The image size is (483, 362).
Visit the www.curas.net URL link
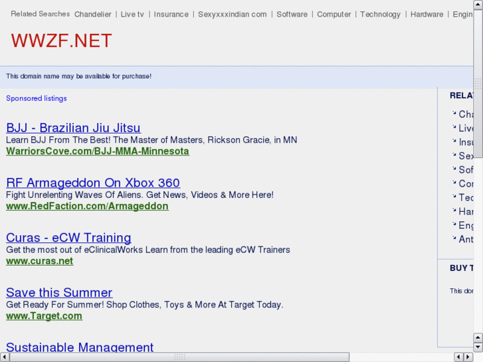pyautogui.click(x=40, y=261)
